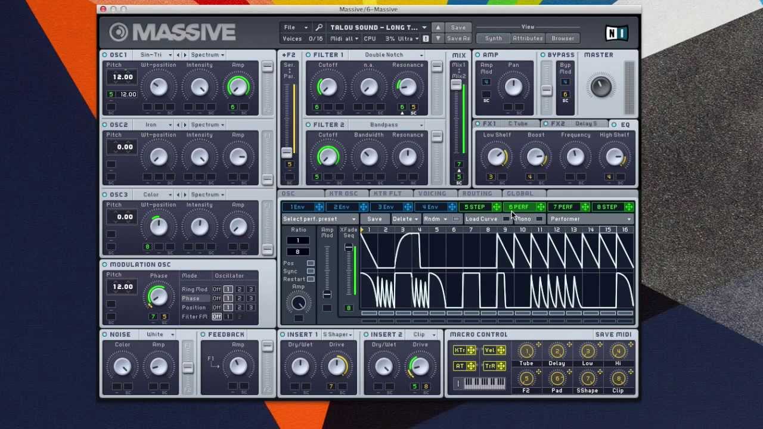
Task: Click the 7 PERF modulation drag handle
Action: point(585,207)
